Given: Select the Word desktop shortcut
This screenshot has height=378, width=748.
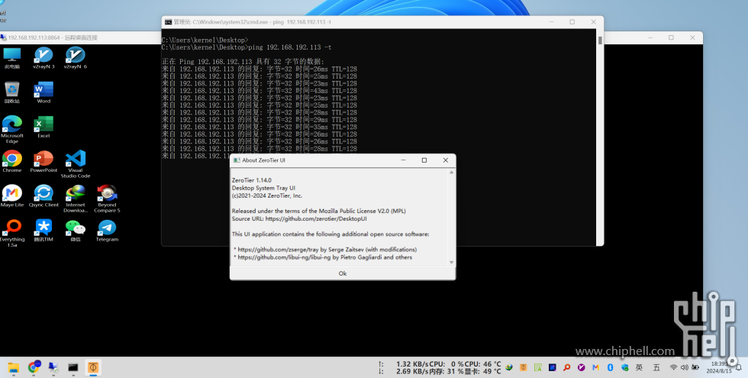Looking at the screenshot, I should (44, 92).
